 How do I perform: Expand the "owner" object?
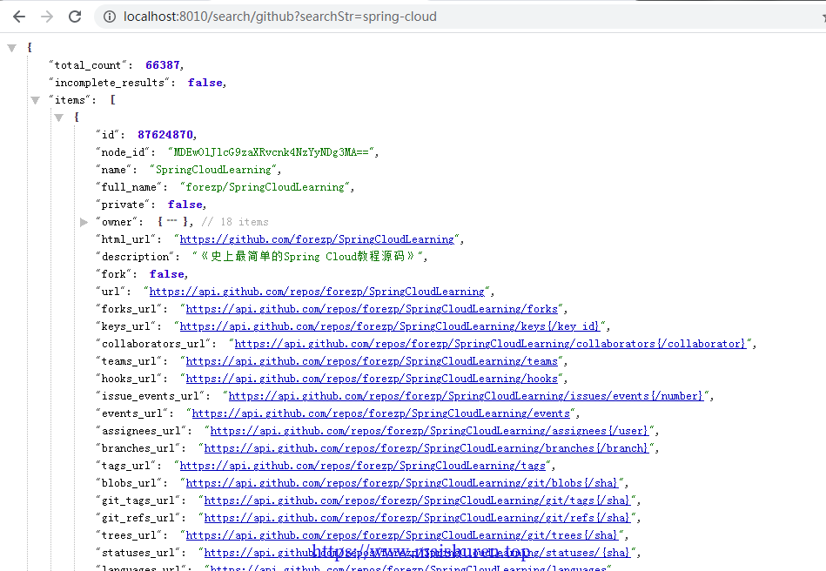pyautogui.click(x=84, y=222)
